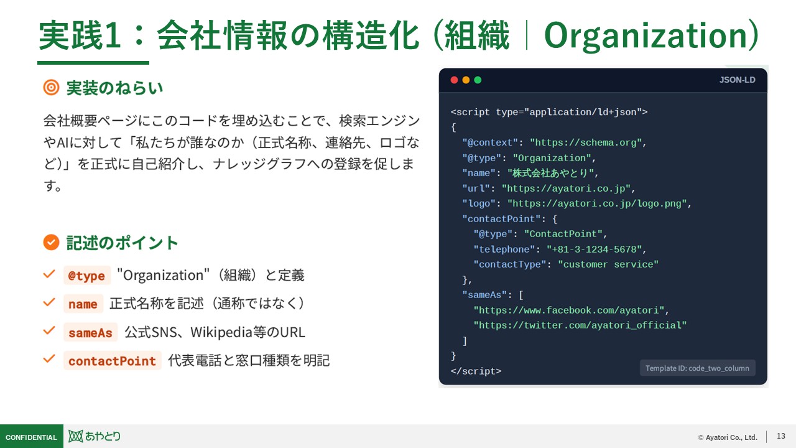Select the @type code tag
796x448 pixels.
[x=86, y=276]
